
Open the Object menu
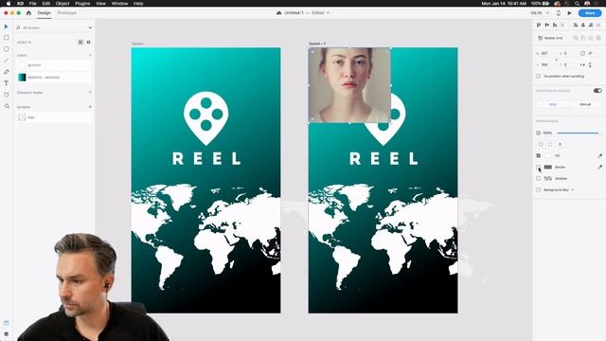click(x=62, y=4)
